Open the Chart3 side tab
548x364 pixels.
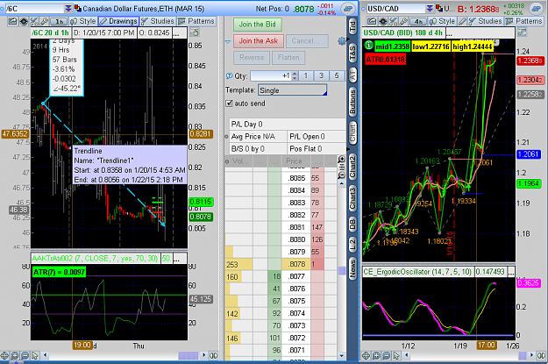click(x=352, y=198)
